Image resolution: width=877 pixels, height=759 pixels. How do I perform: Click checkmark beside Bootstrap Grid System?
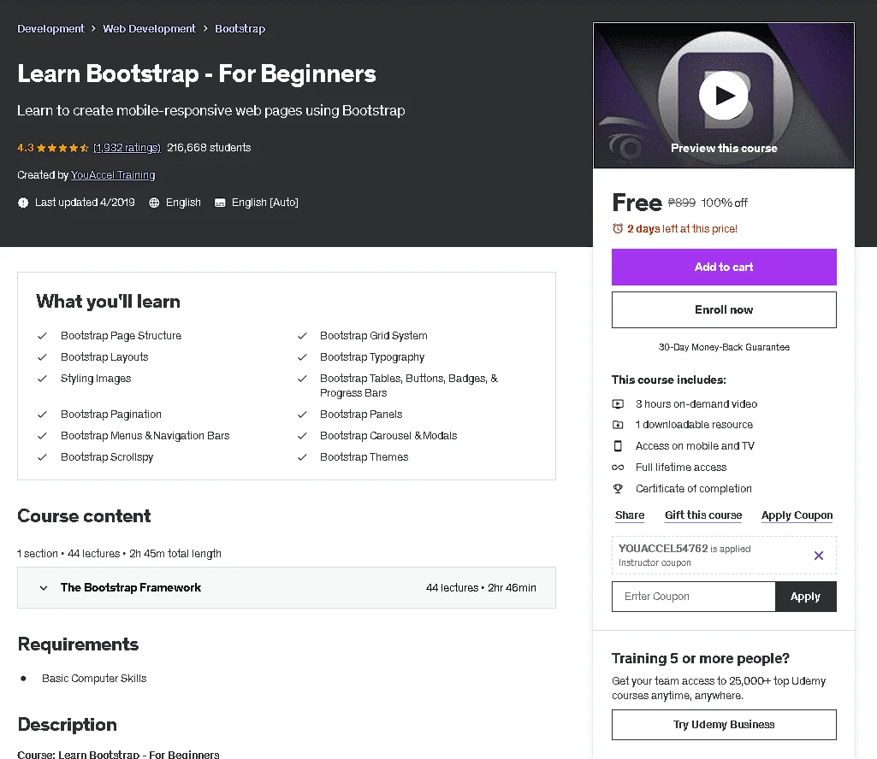click(302, 336)
